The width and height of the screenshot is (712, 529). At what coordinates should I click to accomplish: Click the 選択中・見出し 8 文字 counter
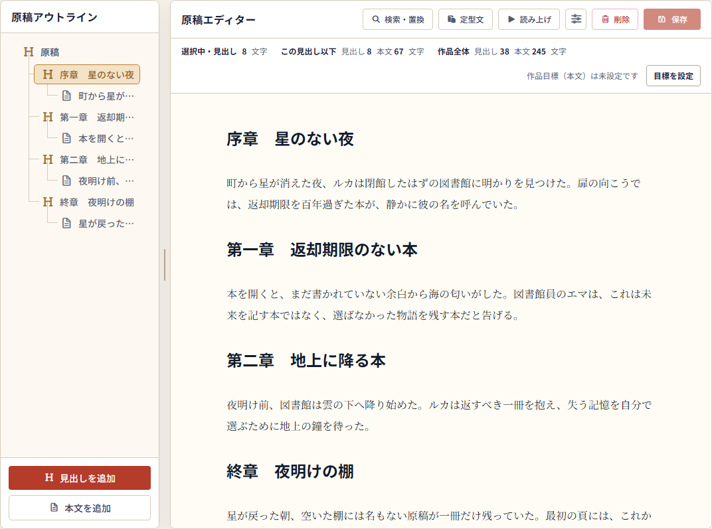click(224, 52)
